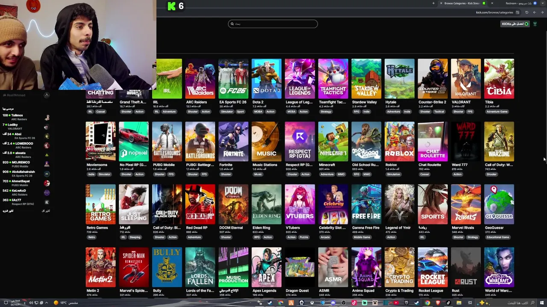Image resolution: width=547 pixels, height=307 pixels.
Task: Open the Bully category thumbnail
Action: 167,267
